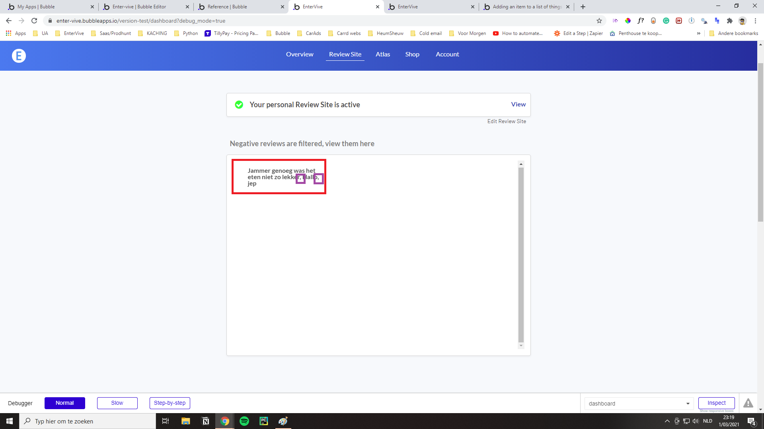Click the EnterVive E logo
This screenshot has height=429, width=764.
(x=19, y=56)
